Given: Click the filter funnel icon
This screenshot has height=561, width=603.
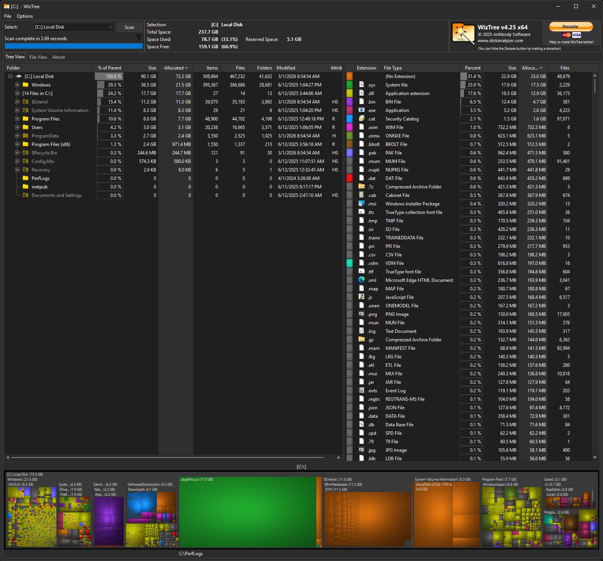Looking at the screenshot, I should (x=139, y=37).
